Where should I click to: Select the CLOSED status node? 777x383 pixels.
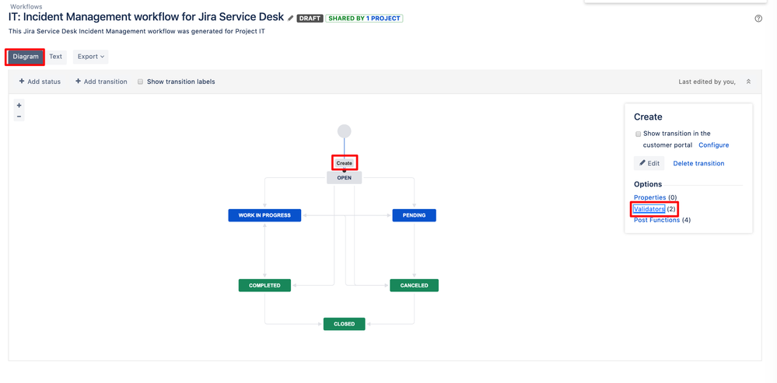point(344,324)
